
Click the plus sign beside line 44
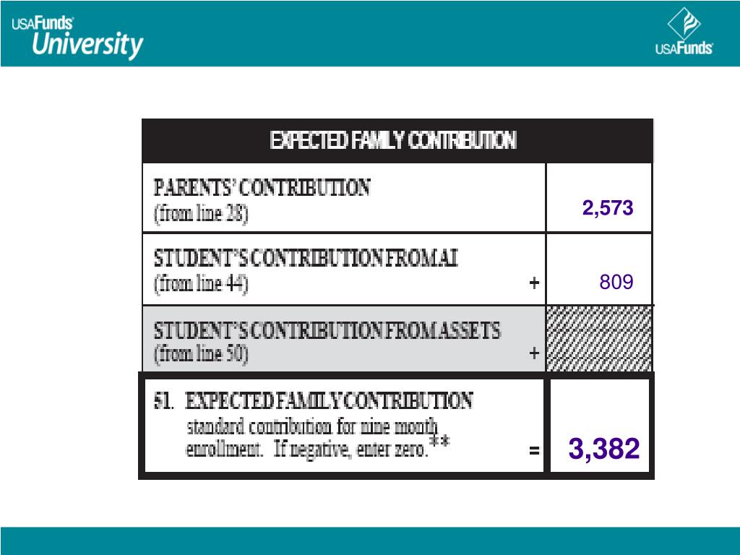point(534,283)
